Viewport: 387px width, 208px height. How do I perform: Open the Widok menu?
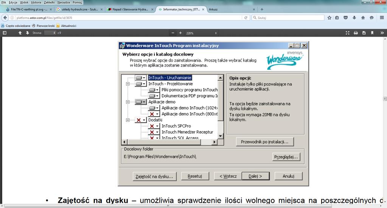pyautogui.click(x=24, y=2)
